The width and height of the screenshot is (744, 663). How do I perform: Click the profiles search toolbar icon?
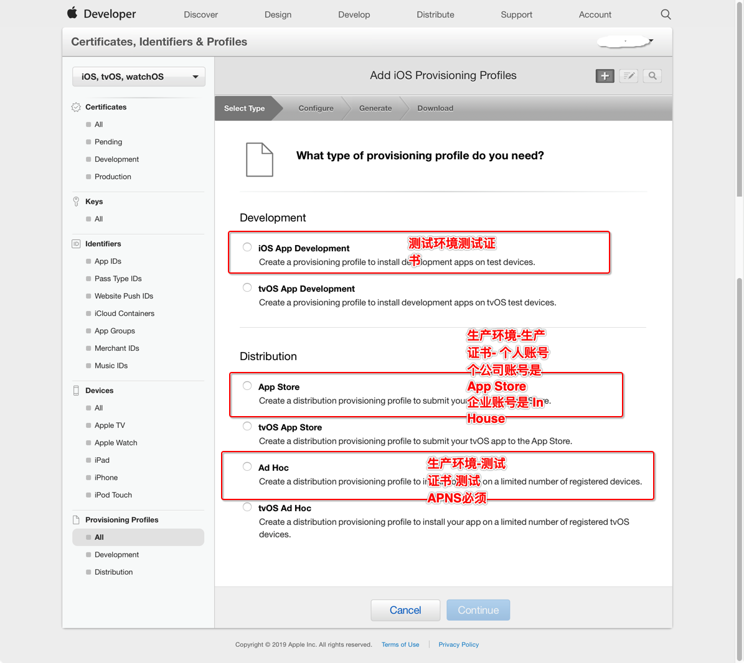pos(652,76)
